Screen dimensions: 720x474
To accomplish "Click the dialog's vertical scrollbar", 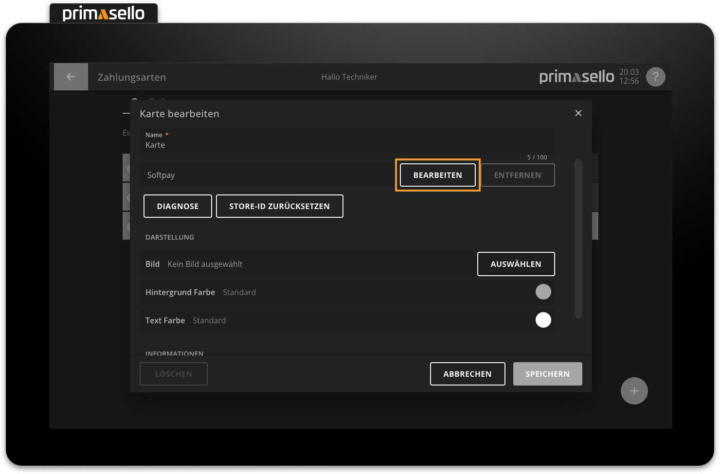I will point(578,238).
